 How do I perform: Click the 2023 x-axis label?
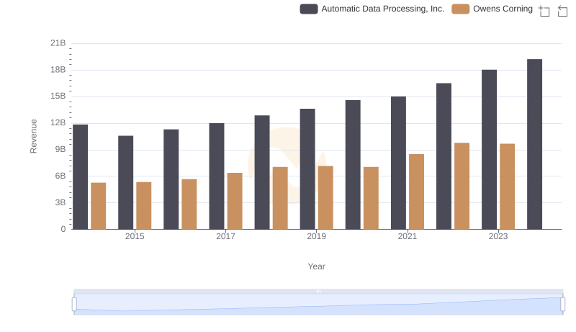[x=498, y=236]
